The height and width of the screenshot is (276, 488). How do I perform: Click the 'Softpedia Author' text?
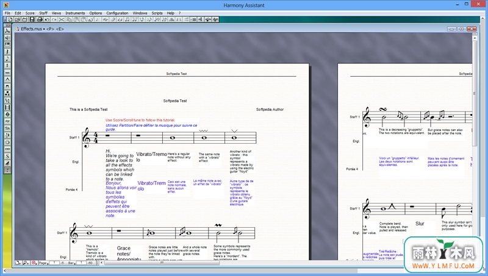coord(270,110)
